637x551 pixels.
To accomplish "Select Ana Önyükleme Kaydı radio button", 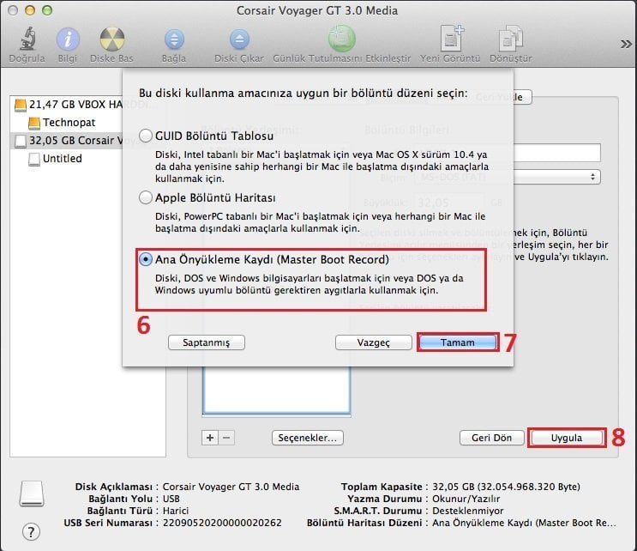I will 146,259.
